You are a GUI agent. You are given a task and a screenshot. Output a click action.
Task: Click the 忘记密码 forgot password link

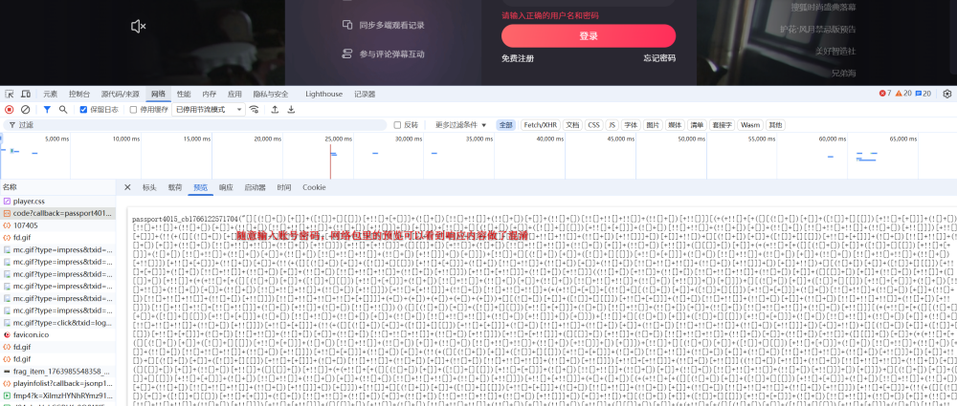[659, 58]
